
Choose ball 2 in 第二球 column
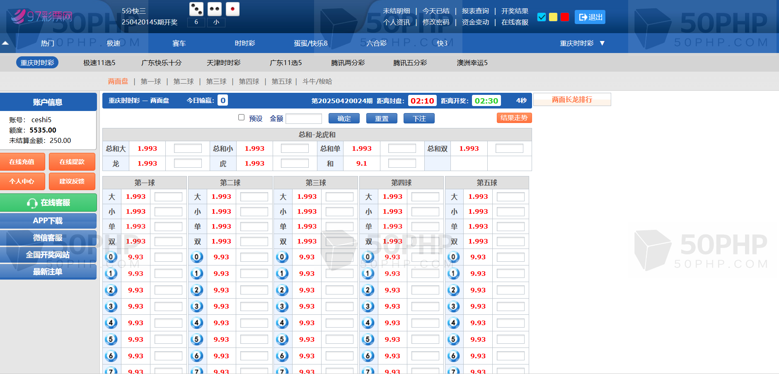[x=196, y=290]
